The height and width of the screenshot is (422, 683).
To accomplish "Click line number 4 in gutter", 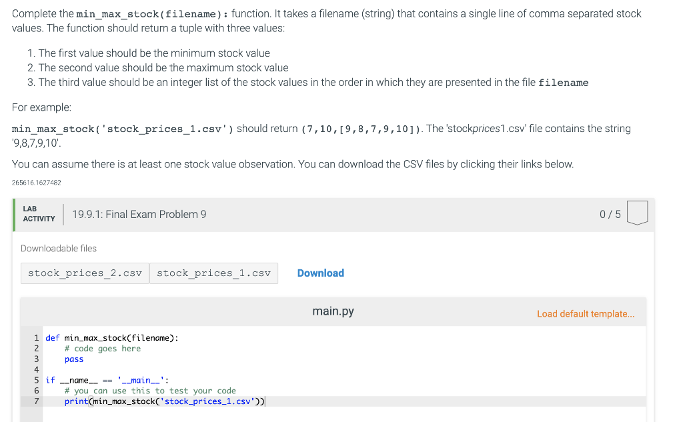I will (36, 370).
